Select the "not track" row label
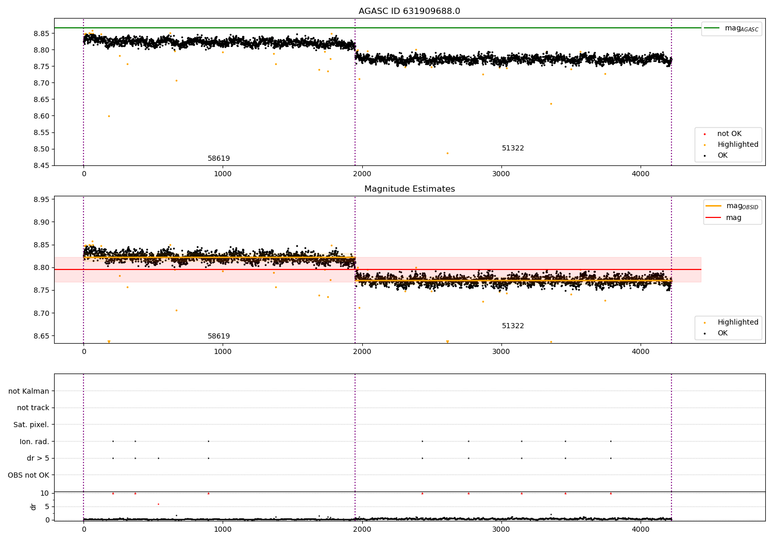Screen dimensions: 773x541 coord(33,408)
